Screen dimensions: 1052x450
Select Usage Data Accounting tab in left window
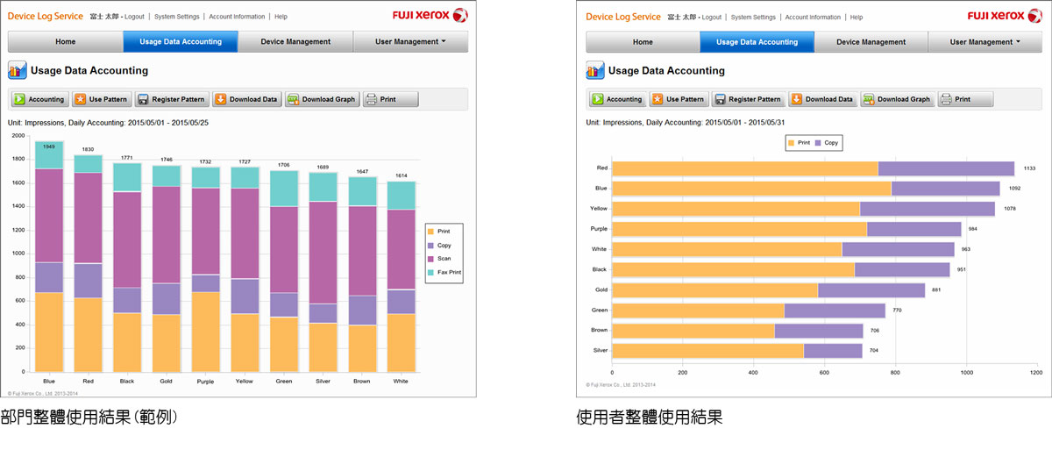coord(181,41)
